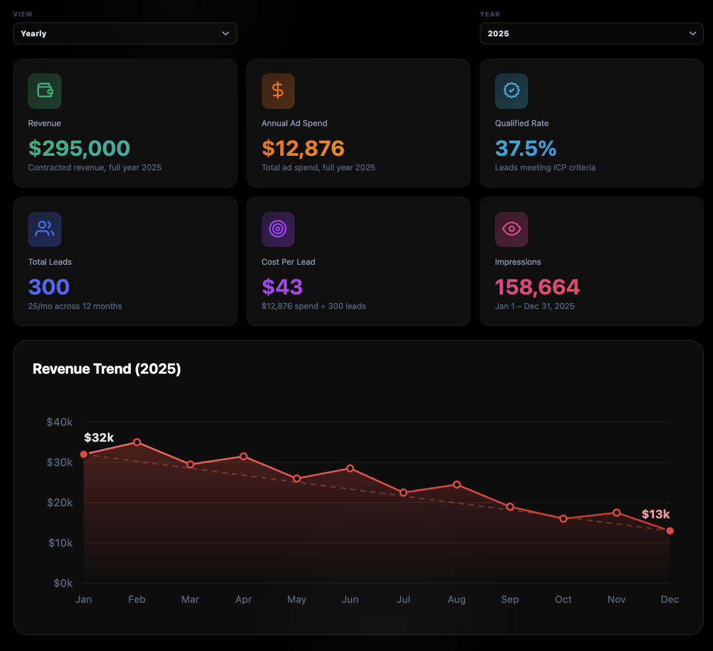Select the $43 cost per lead value

[x=282, y=287]
